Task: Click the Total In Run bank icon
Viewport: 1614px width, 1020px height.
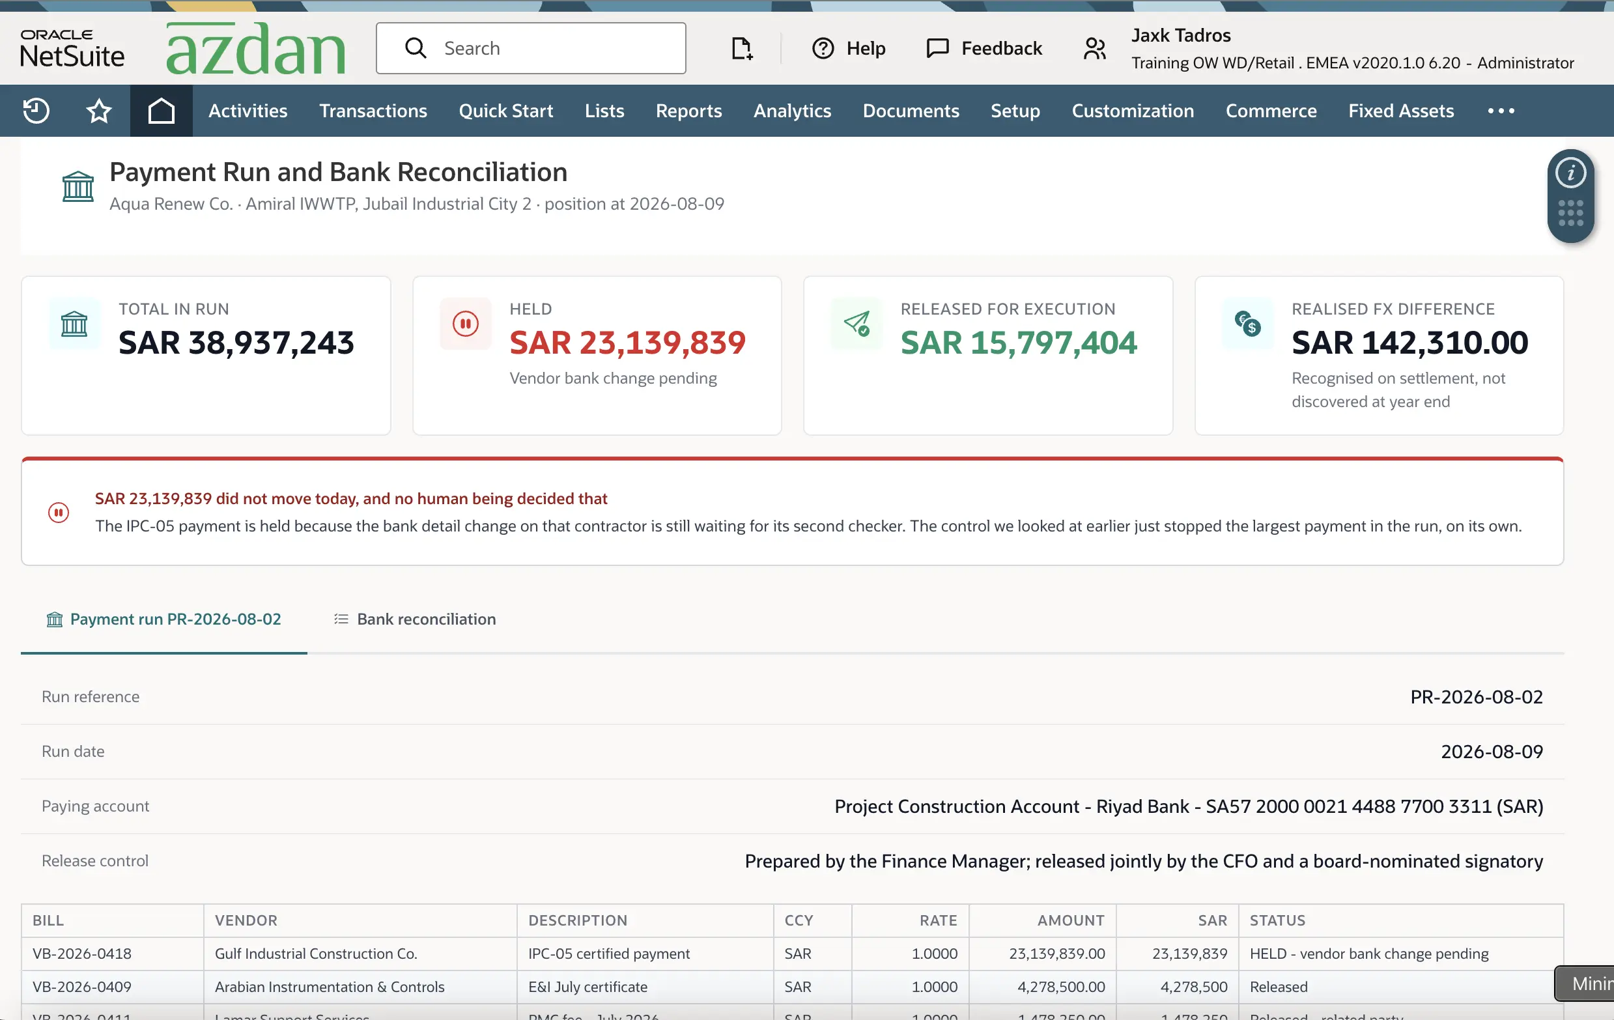Action: (x=74, y=324)
